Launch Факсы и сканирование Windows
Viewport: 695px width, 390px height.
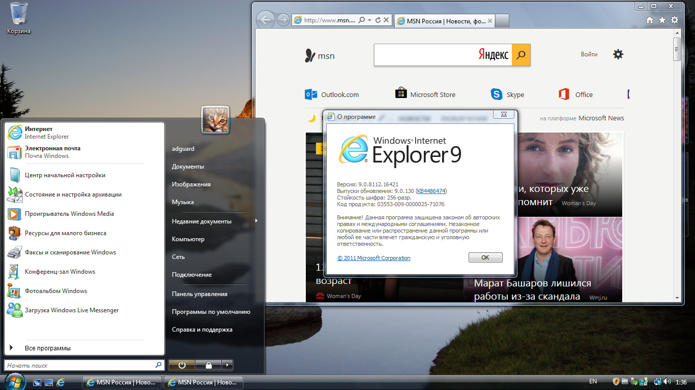[84, 252]
